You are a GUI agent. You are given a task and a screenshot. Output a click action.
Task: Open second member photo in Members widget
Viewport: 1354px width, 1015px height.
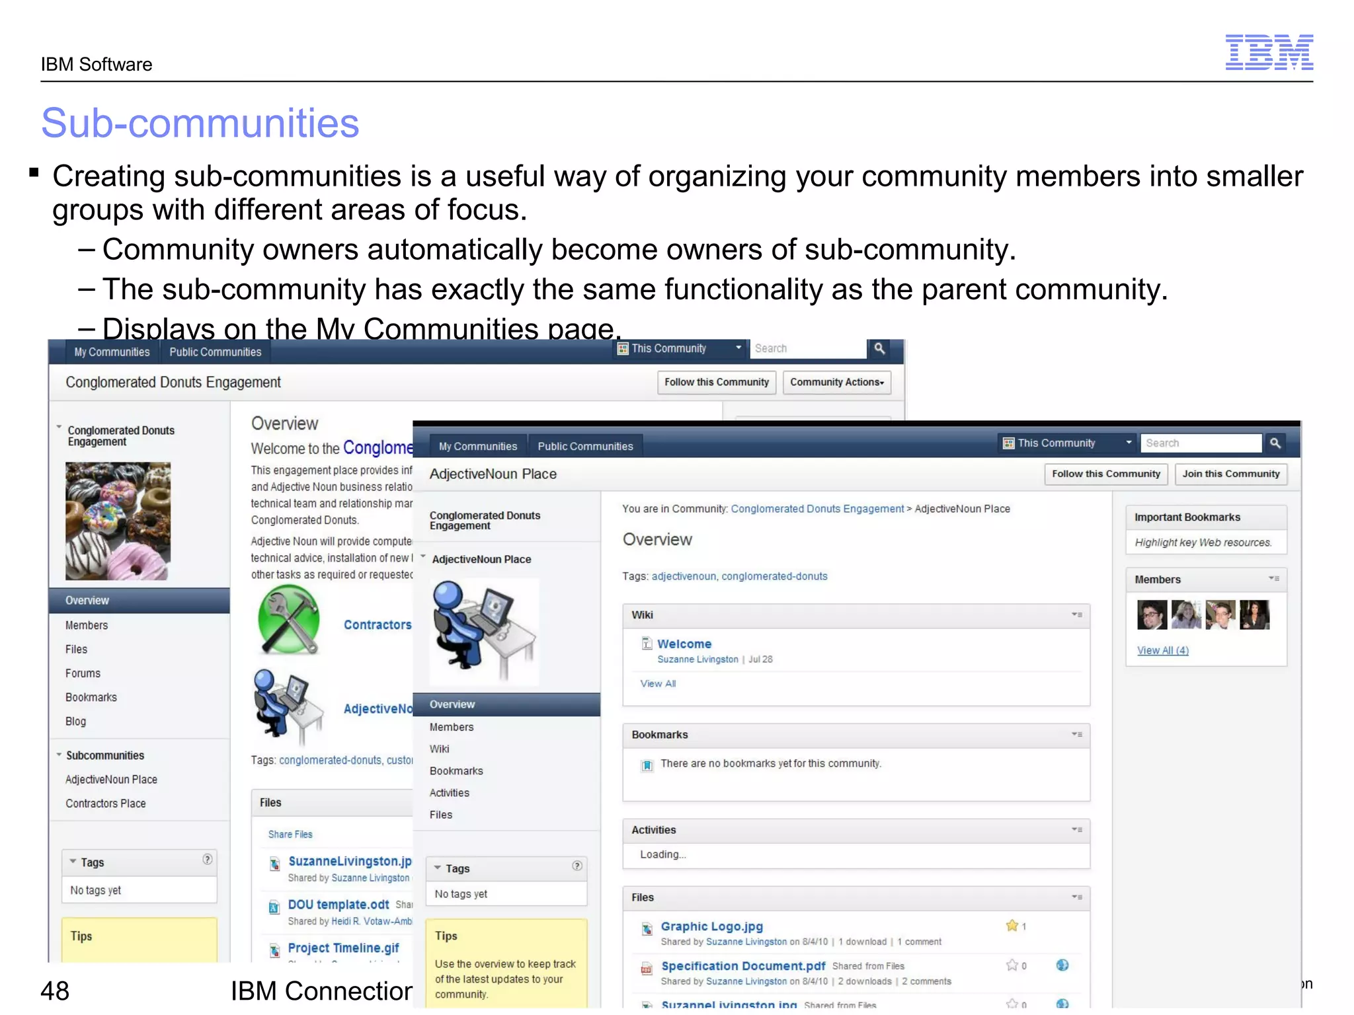[x=1187, y=615]
